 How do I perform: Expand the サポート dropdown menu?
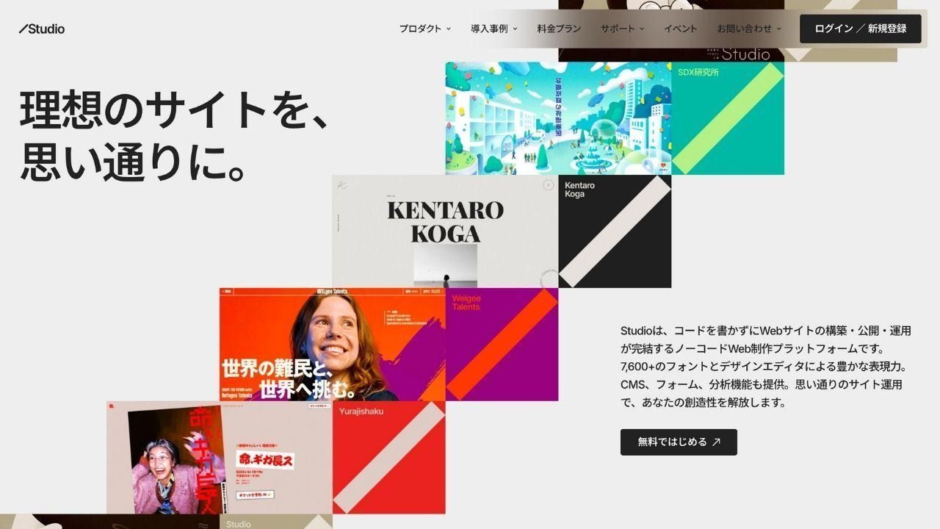622,29
